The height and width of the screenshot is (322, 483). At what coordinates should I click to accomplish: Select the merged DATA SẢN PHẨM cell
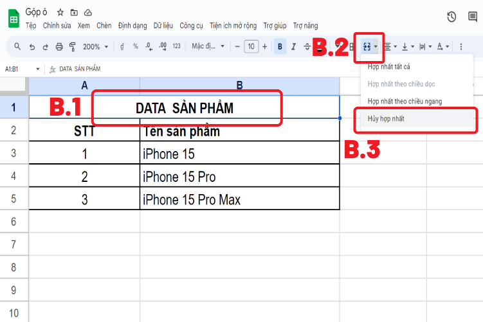coord(184,107)
